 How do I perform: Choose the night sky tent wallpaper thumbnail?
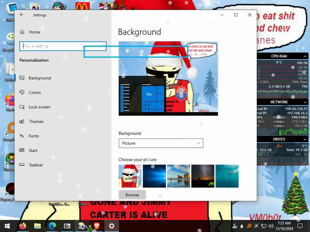(203, 176)
